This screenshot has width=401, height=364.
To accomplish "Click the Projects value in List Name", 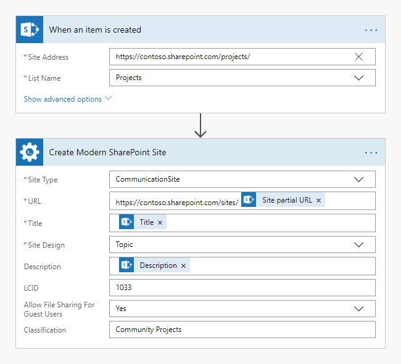I will point(128,78).
